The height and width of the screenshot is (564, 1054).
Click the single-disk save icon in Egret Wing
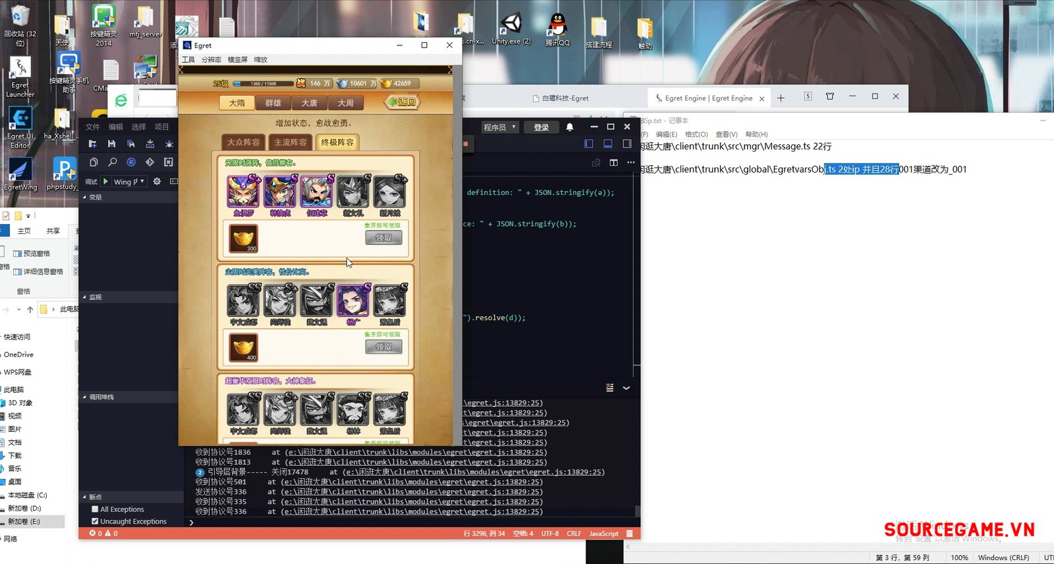click(112, 144)
